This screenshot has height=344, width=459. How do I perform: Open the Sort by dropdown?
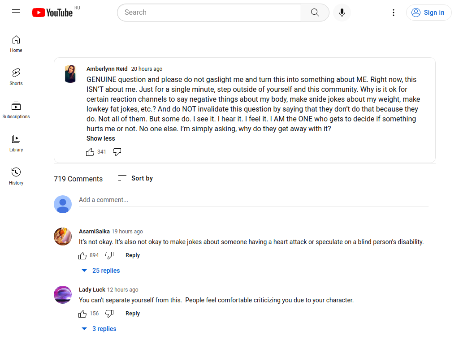[x=135, y=178]
